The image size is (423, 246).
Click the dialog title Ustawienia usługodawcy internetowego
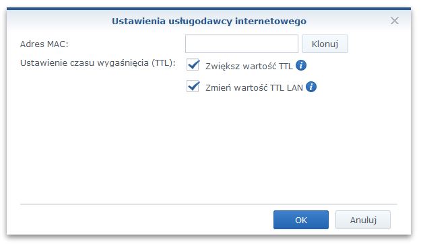[209, 21]
